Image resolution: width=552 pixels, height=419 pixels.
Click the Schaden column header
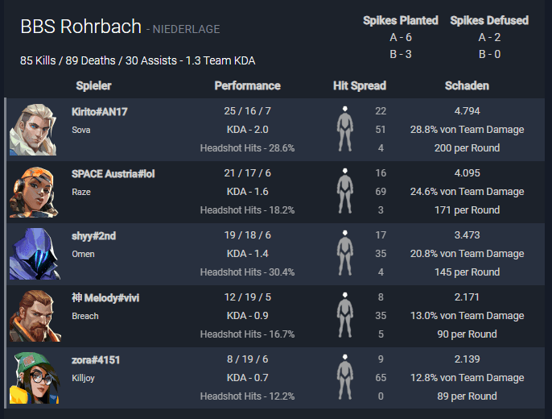click(467, 85)
